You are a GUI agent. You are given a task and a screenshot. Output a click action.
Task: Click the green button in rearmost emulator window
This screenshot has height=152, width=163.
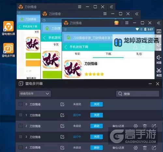click(33, 56)
